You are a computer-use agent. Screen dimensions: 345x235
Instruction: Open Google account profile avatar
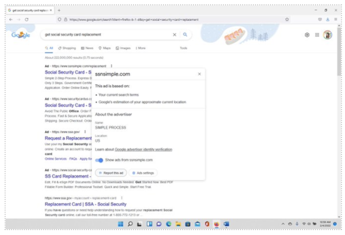328,35
